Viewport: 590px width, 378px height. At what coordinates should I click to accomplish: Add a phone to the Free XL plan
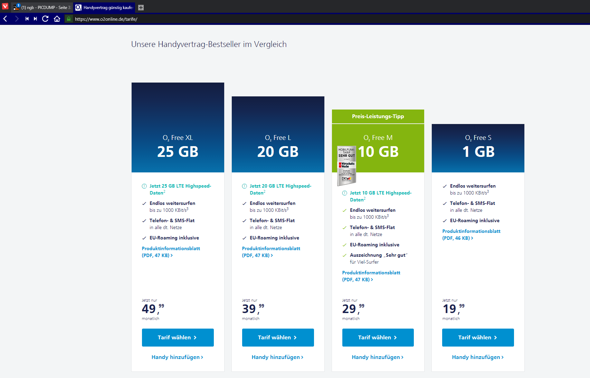pyautogui.click(x=178, y=357)
